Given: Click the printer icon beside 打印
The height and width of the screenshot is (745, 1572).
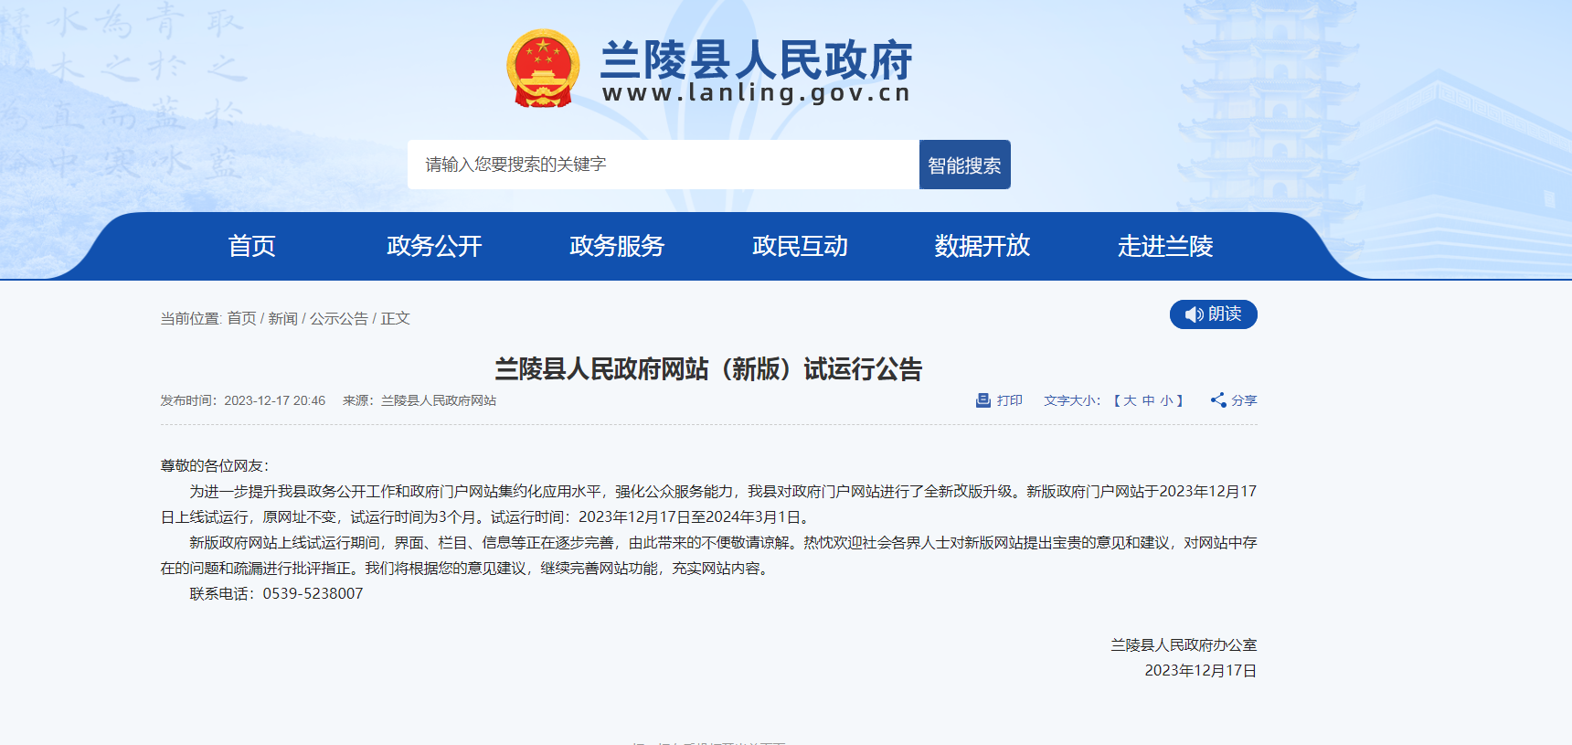Looking at the screenshot, I should tap(983, 400).
